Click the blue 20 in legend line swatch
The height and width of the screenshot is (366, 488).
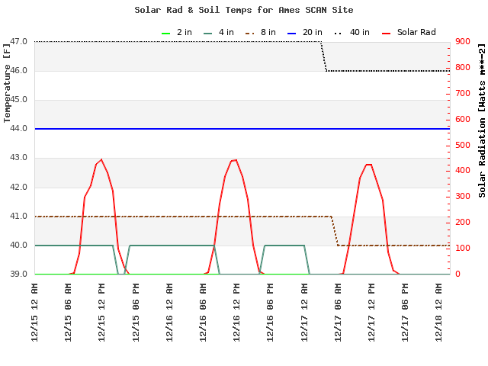point(292,33)
